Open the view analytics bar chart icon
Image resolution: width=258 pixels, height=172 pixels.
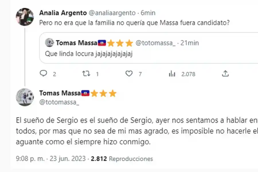[x=173, y=74]
